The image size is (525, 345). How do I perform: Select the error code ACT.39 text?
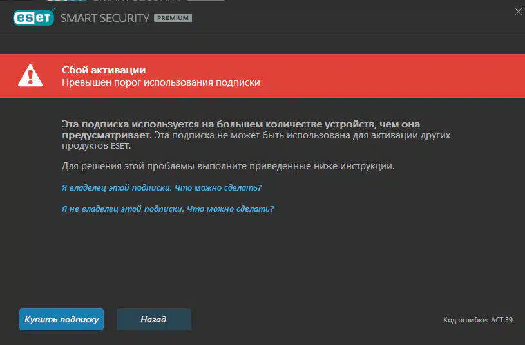pos(502,320)
